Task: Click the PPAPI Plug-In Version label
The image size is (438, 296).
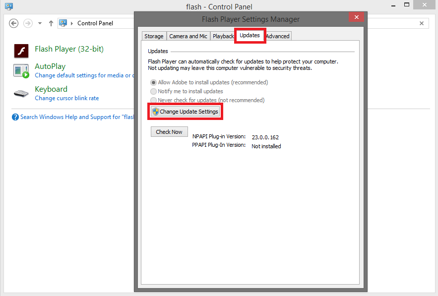Action: (219, 145)
